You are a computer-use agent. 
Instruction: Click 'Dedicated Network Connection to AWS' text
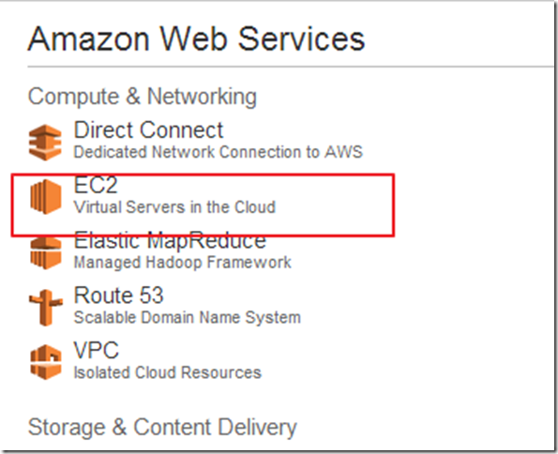pyautogui.click(x=219, y=152)
